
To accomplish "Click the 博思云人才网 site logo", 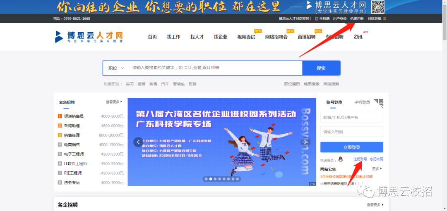I will tap(89, 37).
